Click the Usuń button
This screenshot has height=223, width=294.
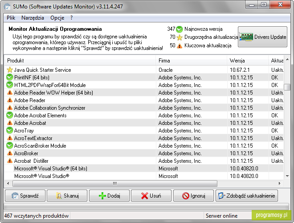pyautogui.click(x=151, y=196)
